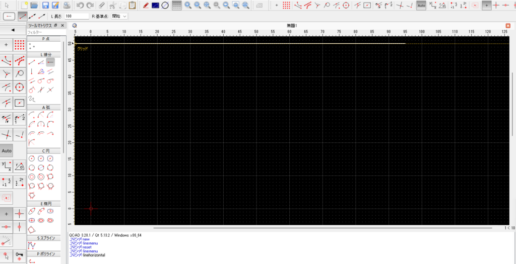
Task: Select the spline tool under S スプライン
Action: point(32,245)
